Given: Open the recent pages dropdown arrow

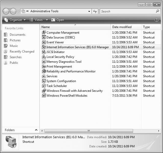Looking at the screenshot, I should click(x=18, y=11).
